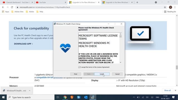
Task: Click the Print button in setup dialog
Action: pos(76,74)
